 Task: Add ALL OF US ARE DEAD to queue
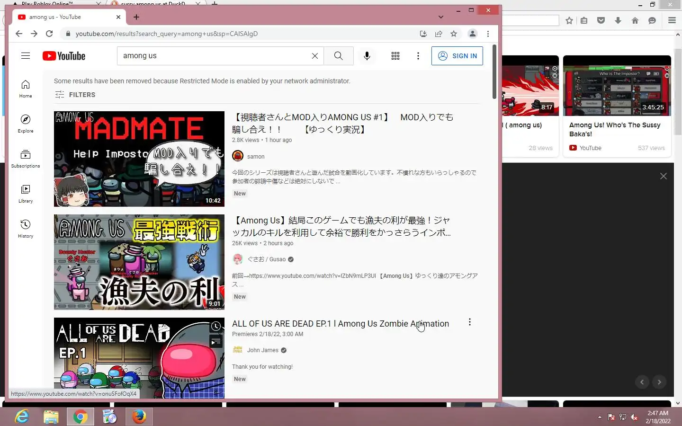(215, 342)
